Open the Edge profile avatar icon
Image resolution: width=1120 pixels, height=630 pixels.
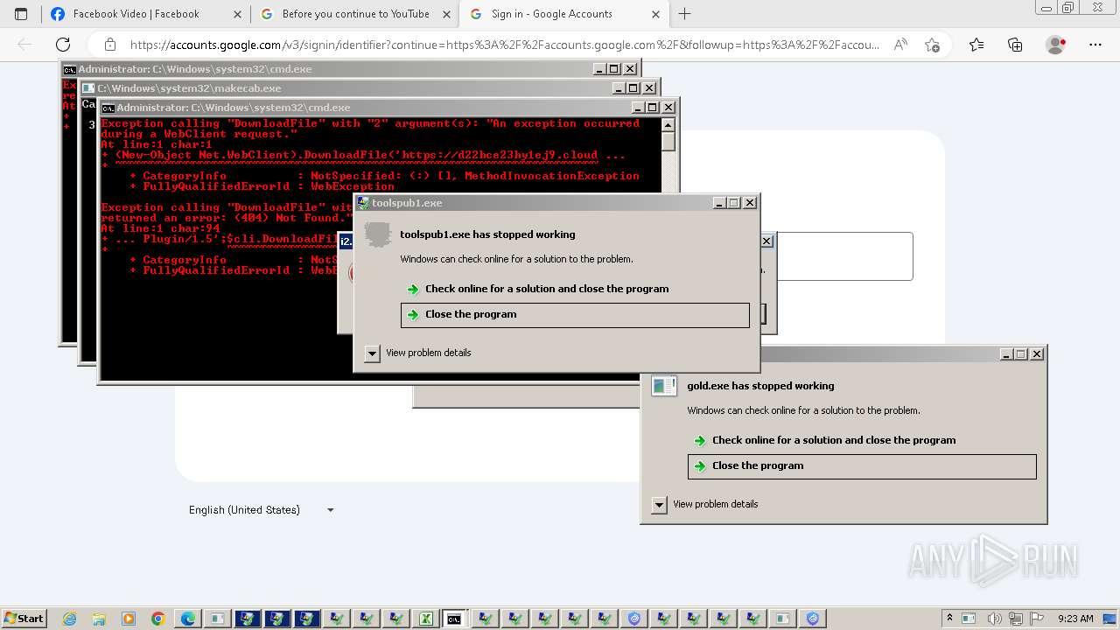[x=1055, y=45]
